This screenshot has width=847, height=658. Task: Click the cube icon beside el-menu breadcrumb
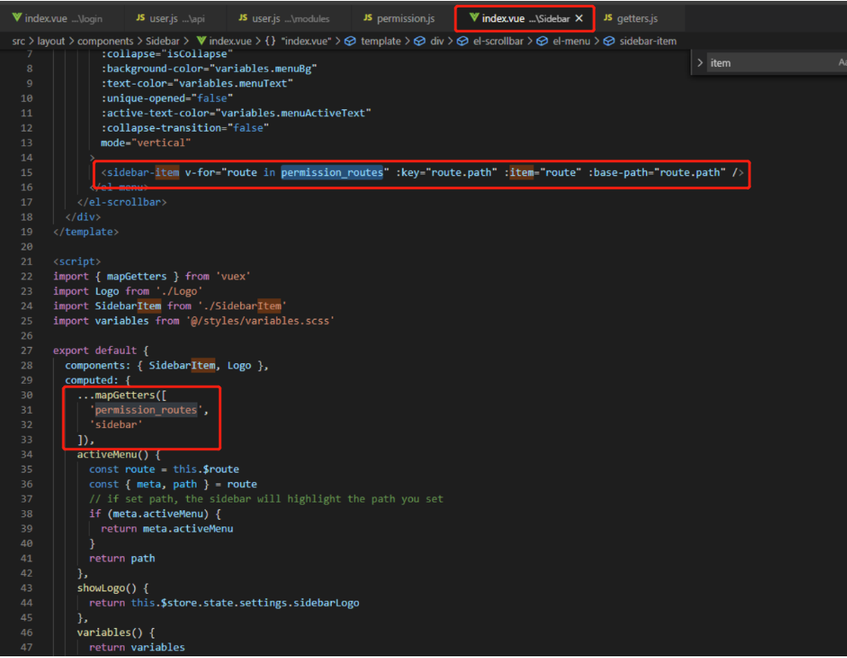click(x=542, y=41)
